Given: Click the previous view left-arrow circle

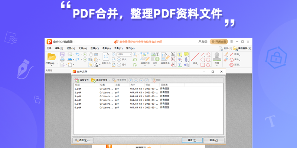Looking at the screenshot, I should tap(85, 54).
